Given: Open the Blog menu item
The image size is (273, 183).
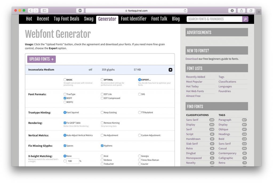Looking at the screenshot, I should (x=176, y=19).
